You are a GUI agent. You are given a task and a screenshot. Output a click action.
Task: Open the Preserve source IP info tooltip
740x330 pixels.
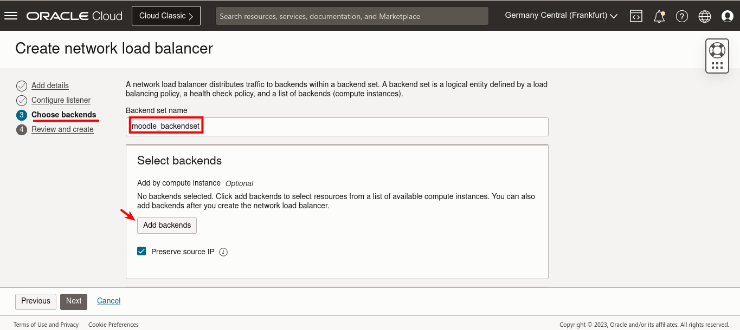pyautogui.click(x=223, y=252)
